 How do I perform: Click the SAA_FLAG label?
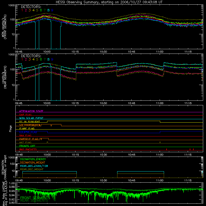(x=25, y=135)
